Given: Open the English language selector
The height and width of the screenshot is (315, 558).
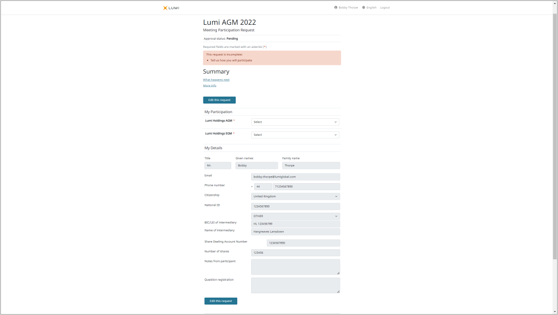Looking at the screenshot, I should [x=369, y=7].
